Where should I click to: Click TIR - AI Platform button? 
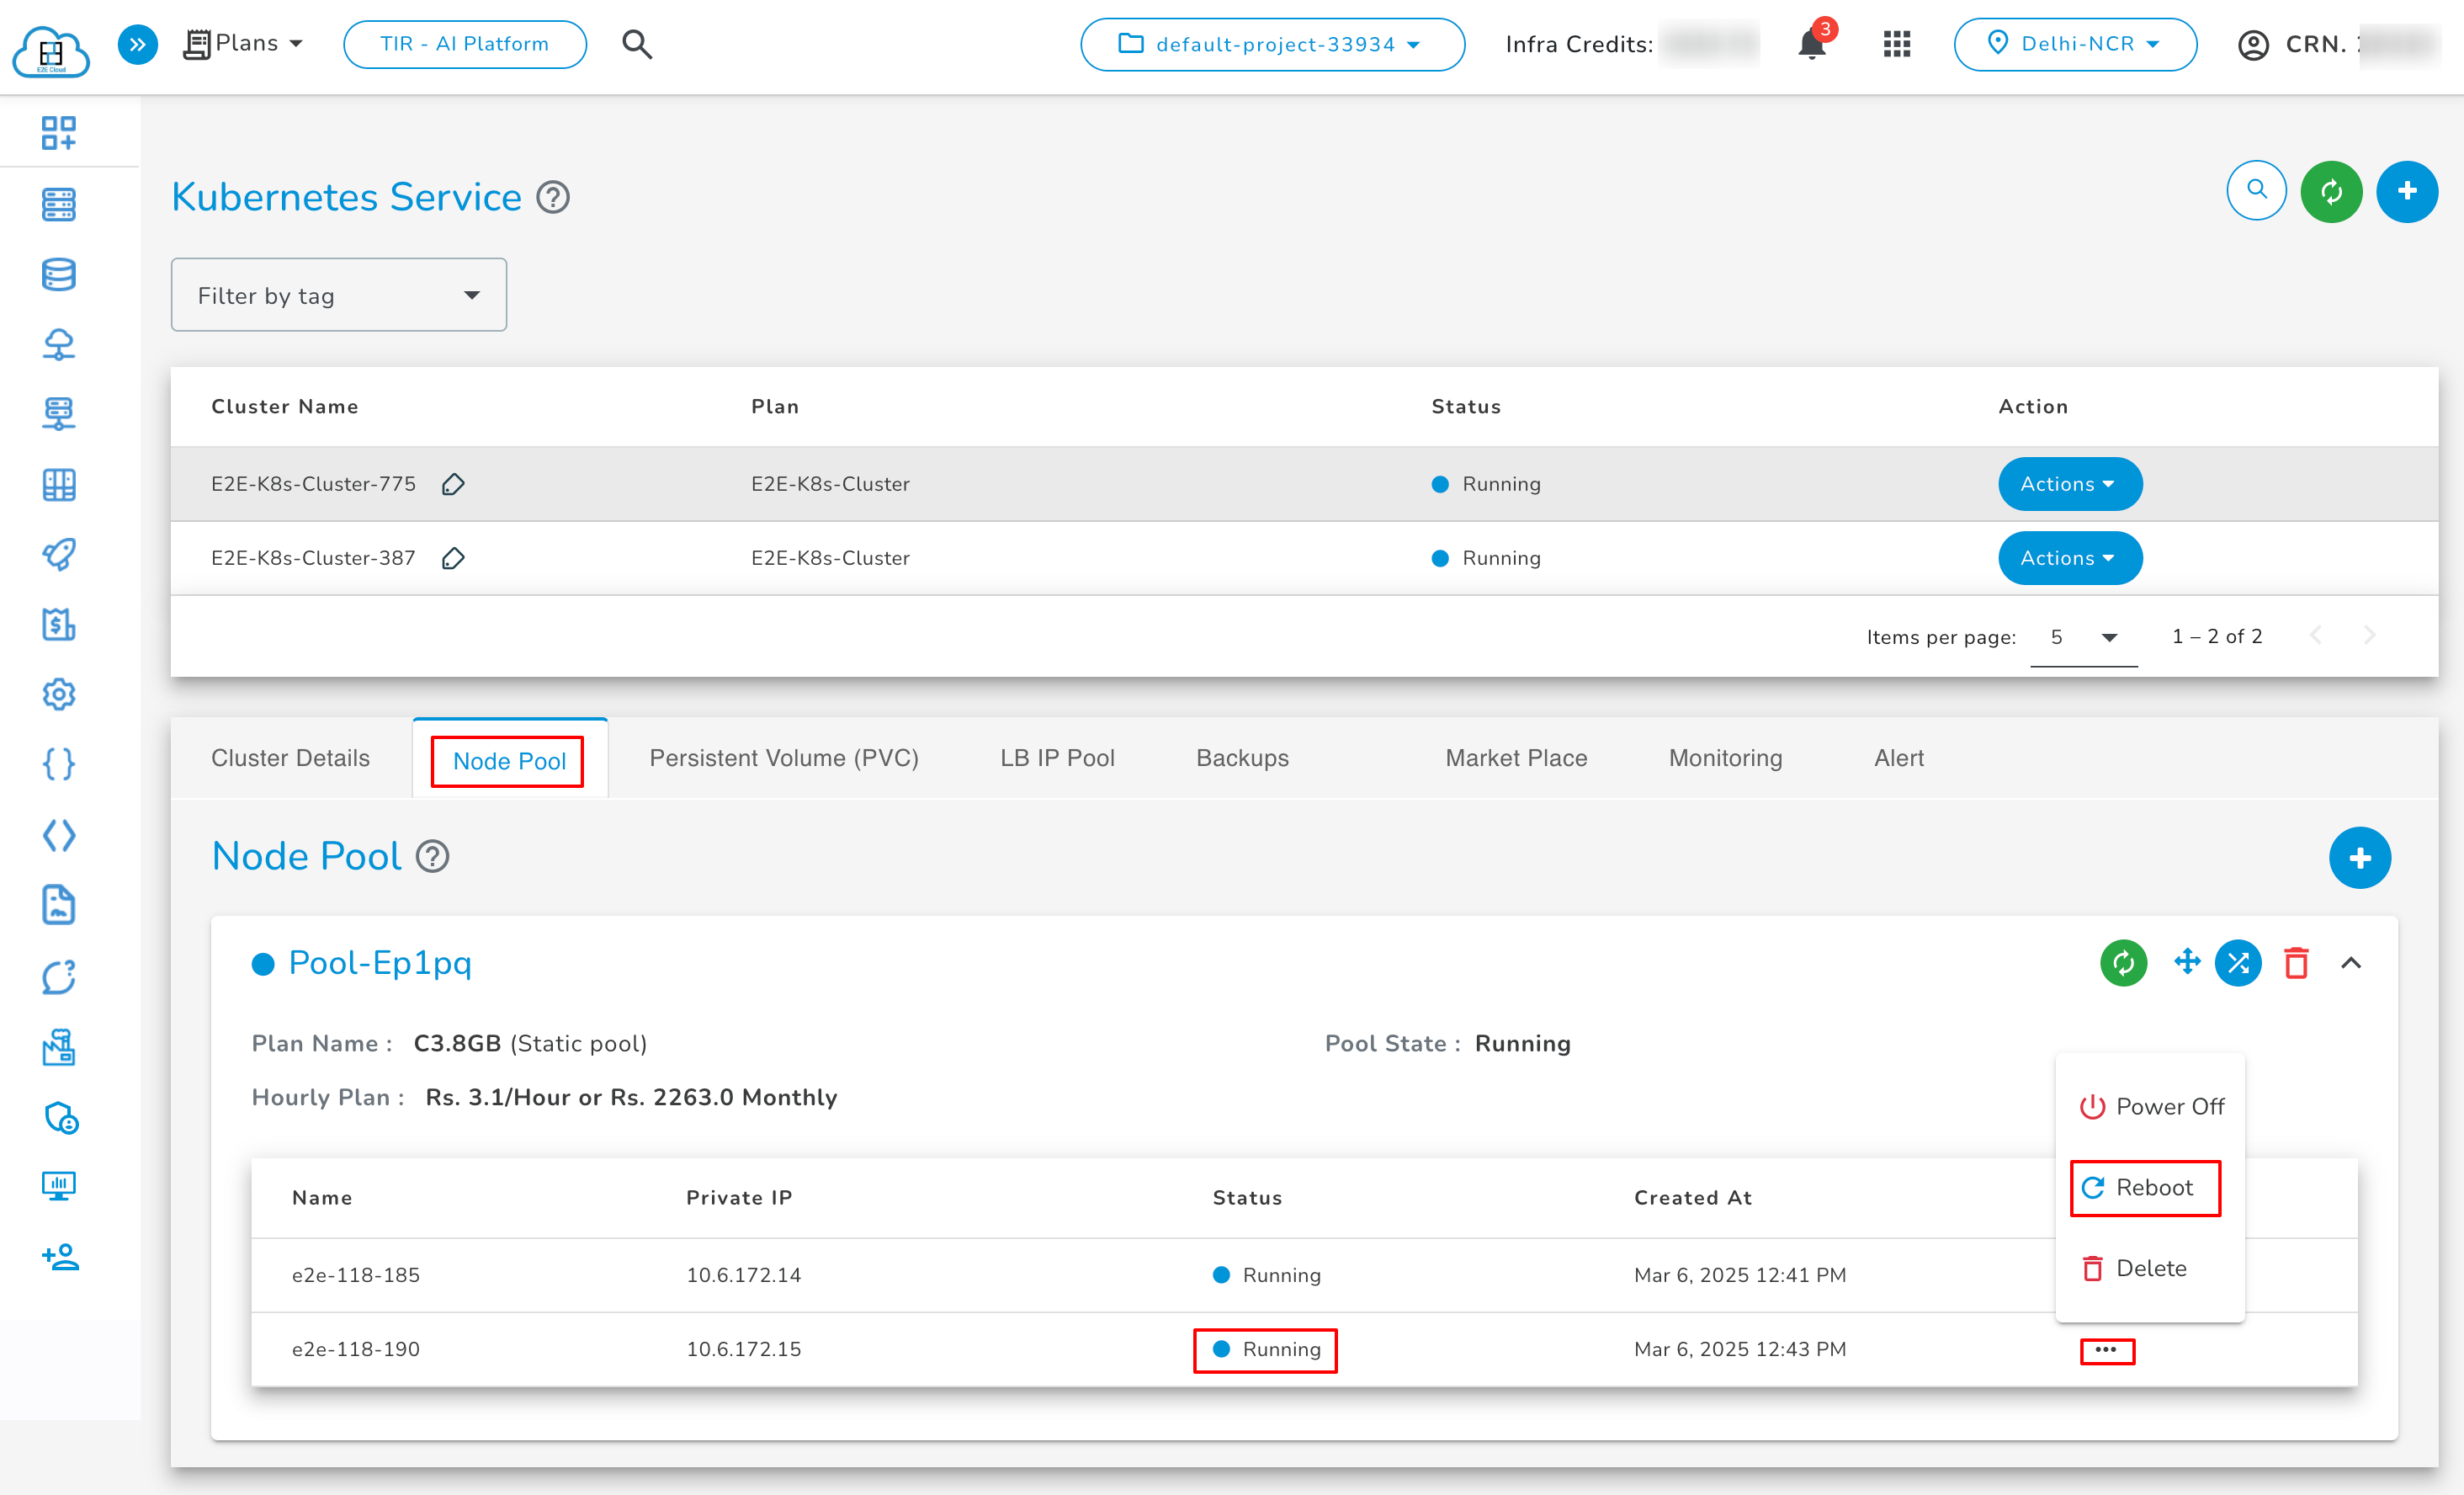[x=464, y=44]
